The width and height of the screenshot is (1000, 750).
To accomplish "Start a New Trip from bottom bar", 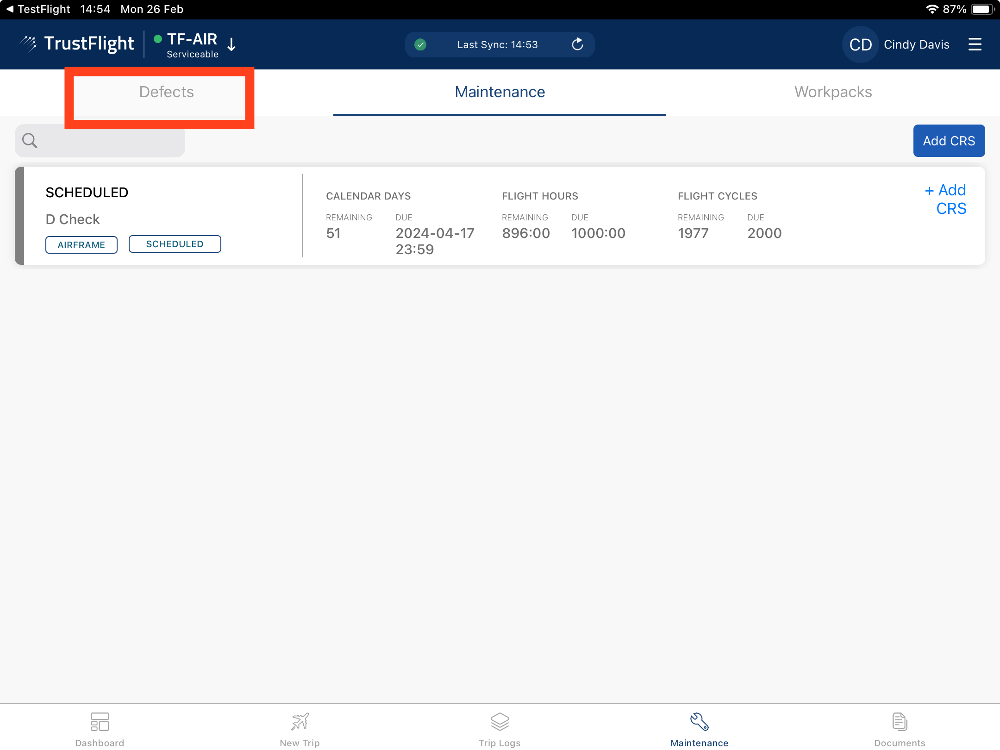I will click(x=300, y=729).
